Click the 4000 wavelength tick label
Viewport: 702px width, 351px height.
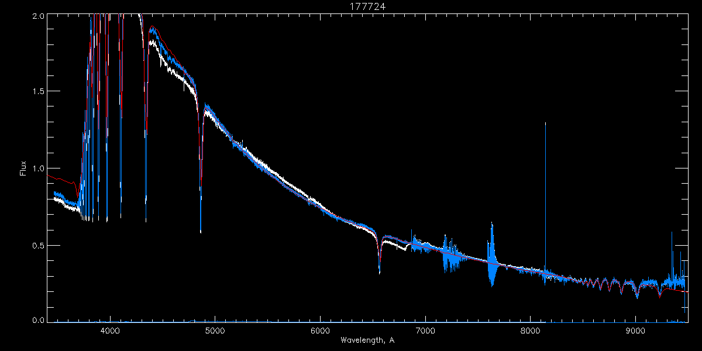pyautogui.click(x=110, y=331)
